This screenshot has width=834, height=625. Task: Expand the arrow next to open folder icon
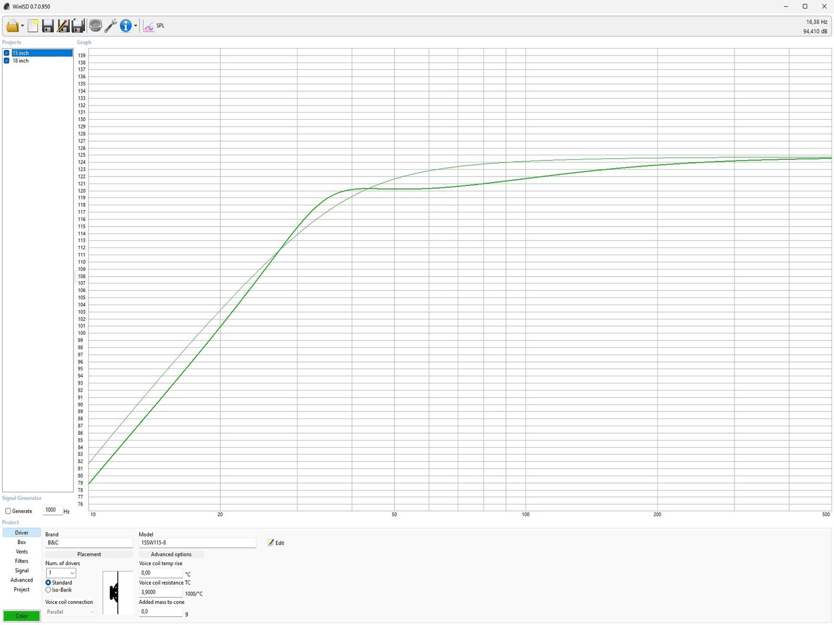22,26
